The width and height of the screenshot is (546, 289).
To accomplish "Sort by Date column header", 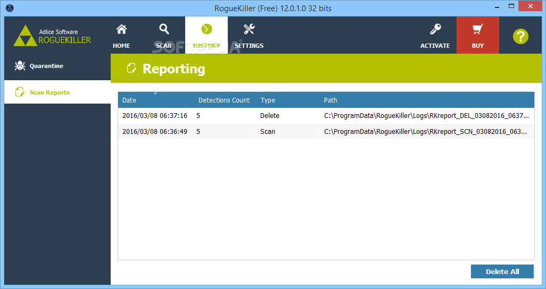I will (x=155, y=100).
